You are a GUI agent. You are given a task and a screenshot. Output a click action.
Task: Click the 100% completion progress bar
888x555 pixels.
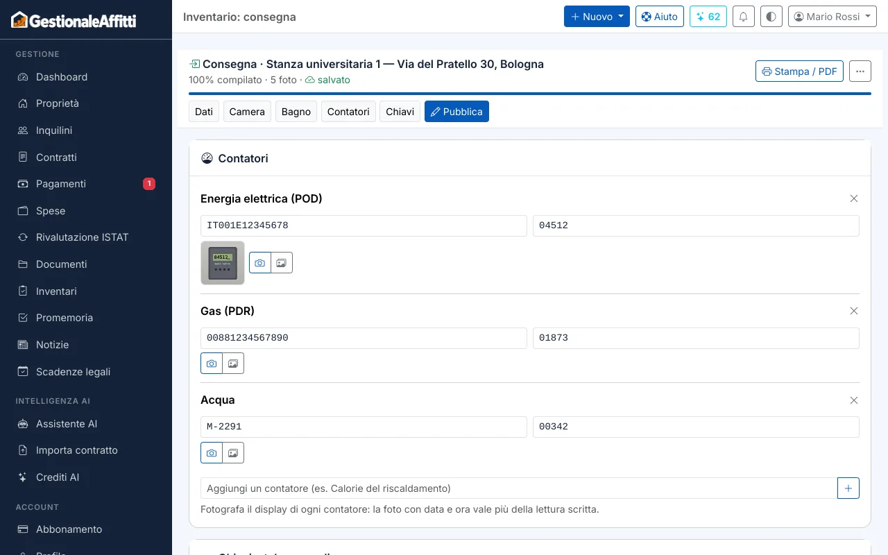pos(530,93)
